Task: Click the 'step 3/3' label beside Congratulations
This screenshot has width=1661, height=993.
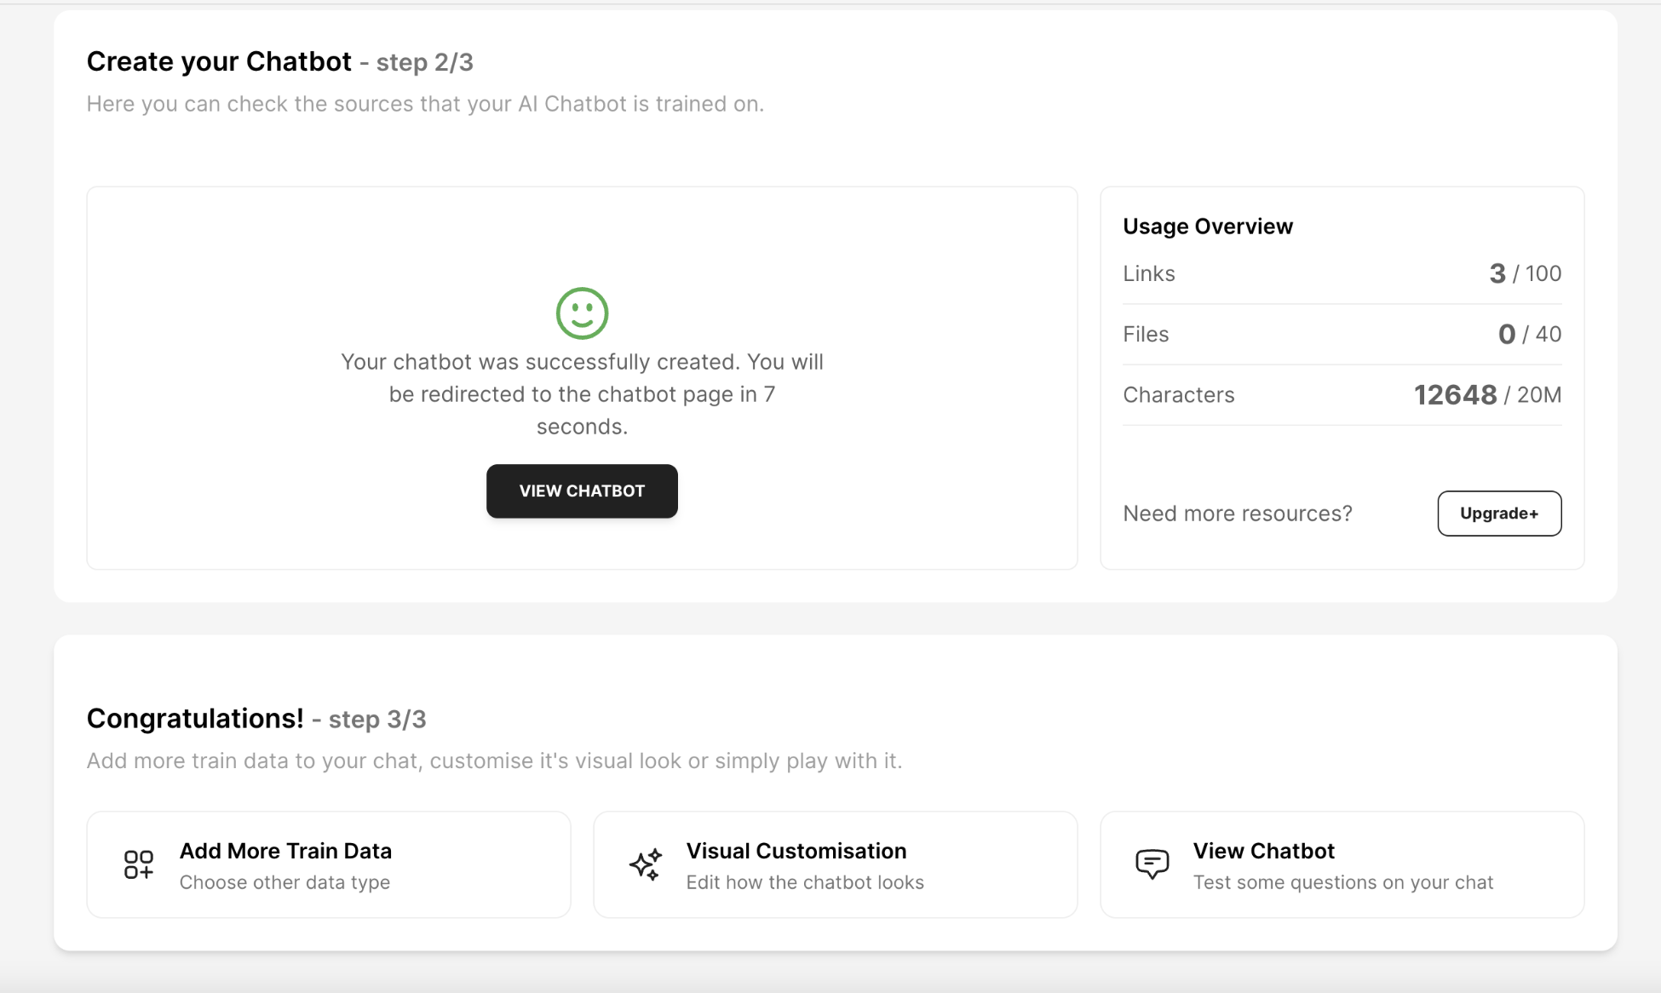Action: pos(376,720)
